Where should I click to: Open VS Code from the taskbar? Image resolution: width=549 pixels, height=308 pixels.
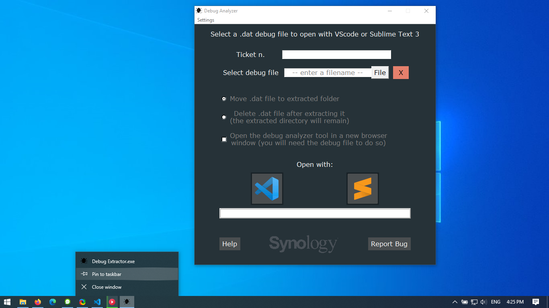[97, 302]
